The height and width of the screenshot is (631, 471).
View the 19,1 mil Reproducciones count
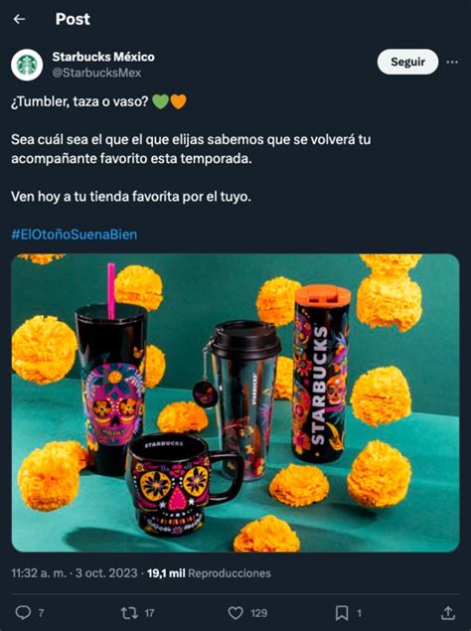pos(209,573)
